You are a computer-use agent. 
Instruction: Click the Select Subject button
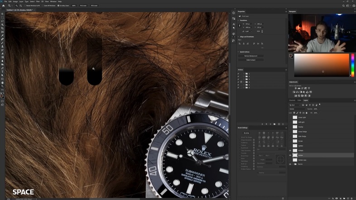(251, 60)
